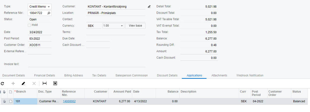
Task: Click the External Reference input field
Action: 39,52
